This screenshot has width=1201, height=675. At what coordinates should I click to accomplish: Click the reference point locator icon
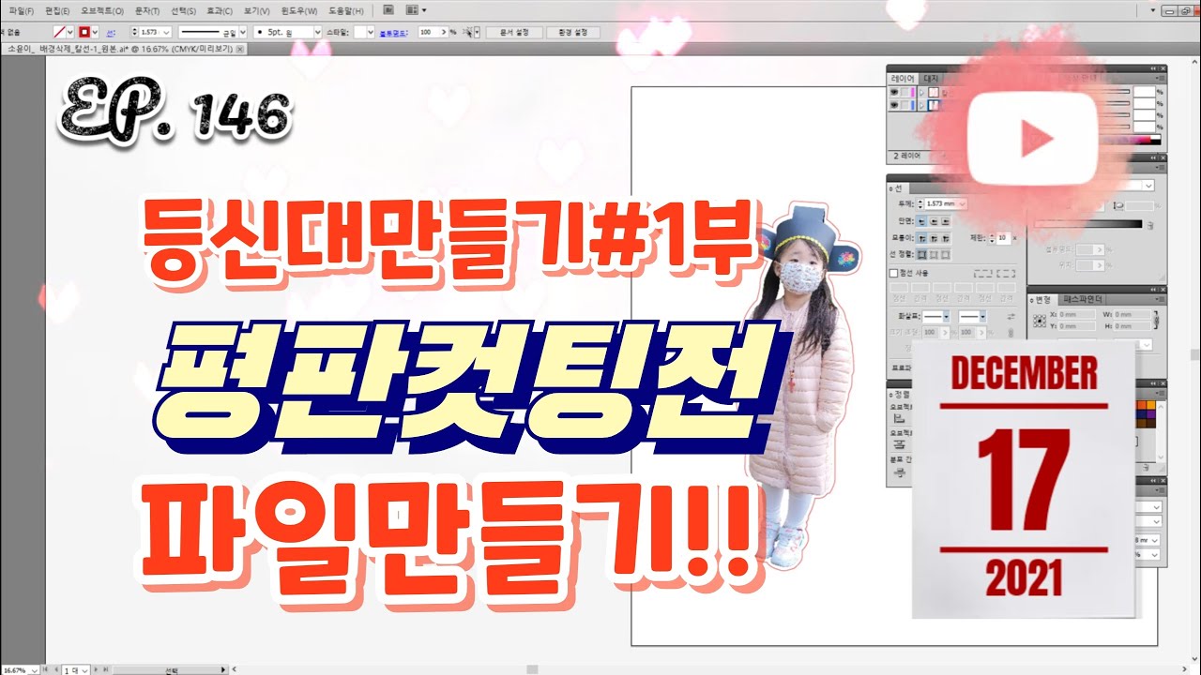tap(1040, 321)
